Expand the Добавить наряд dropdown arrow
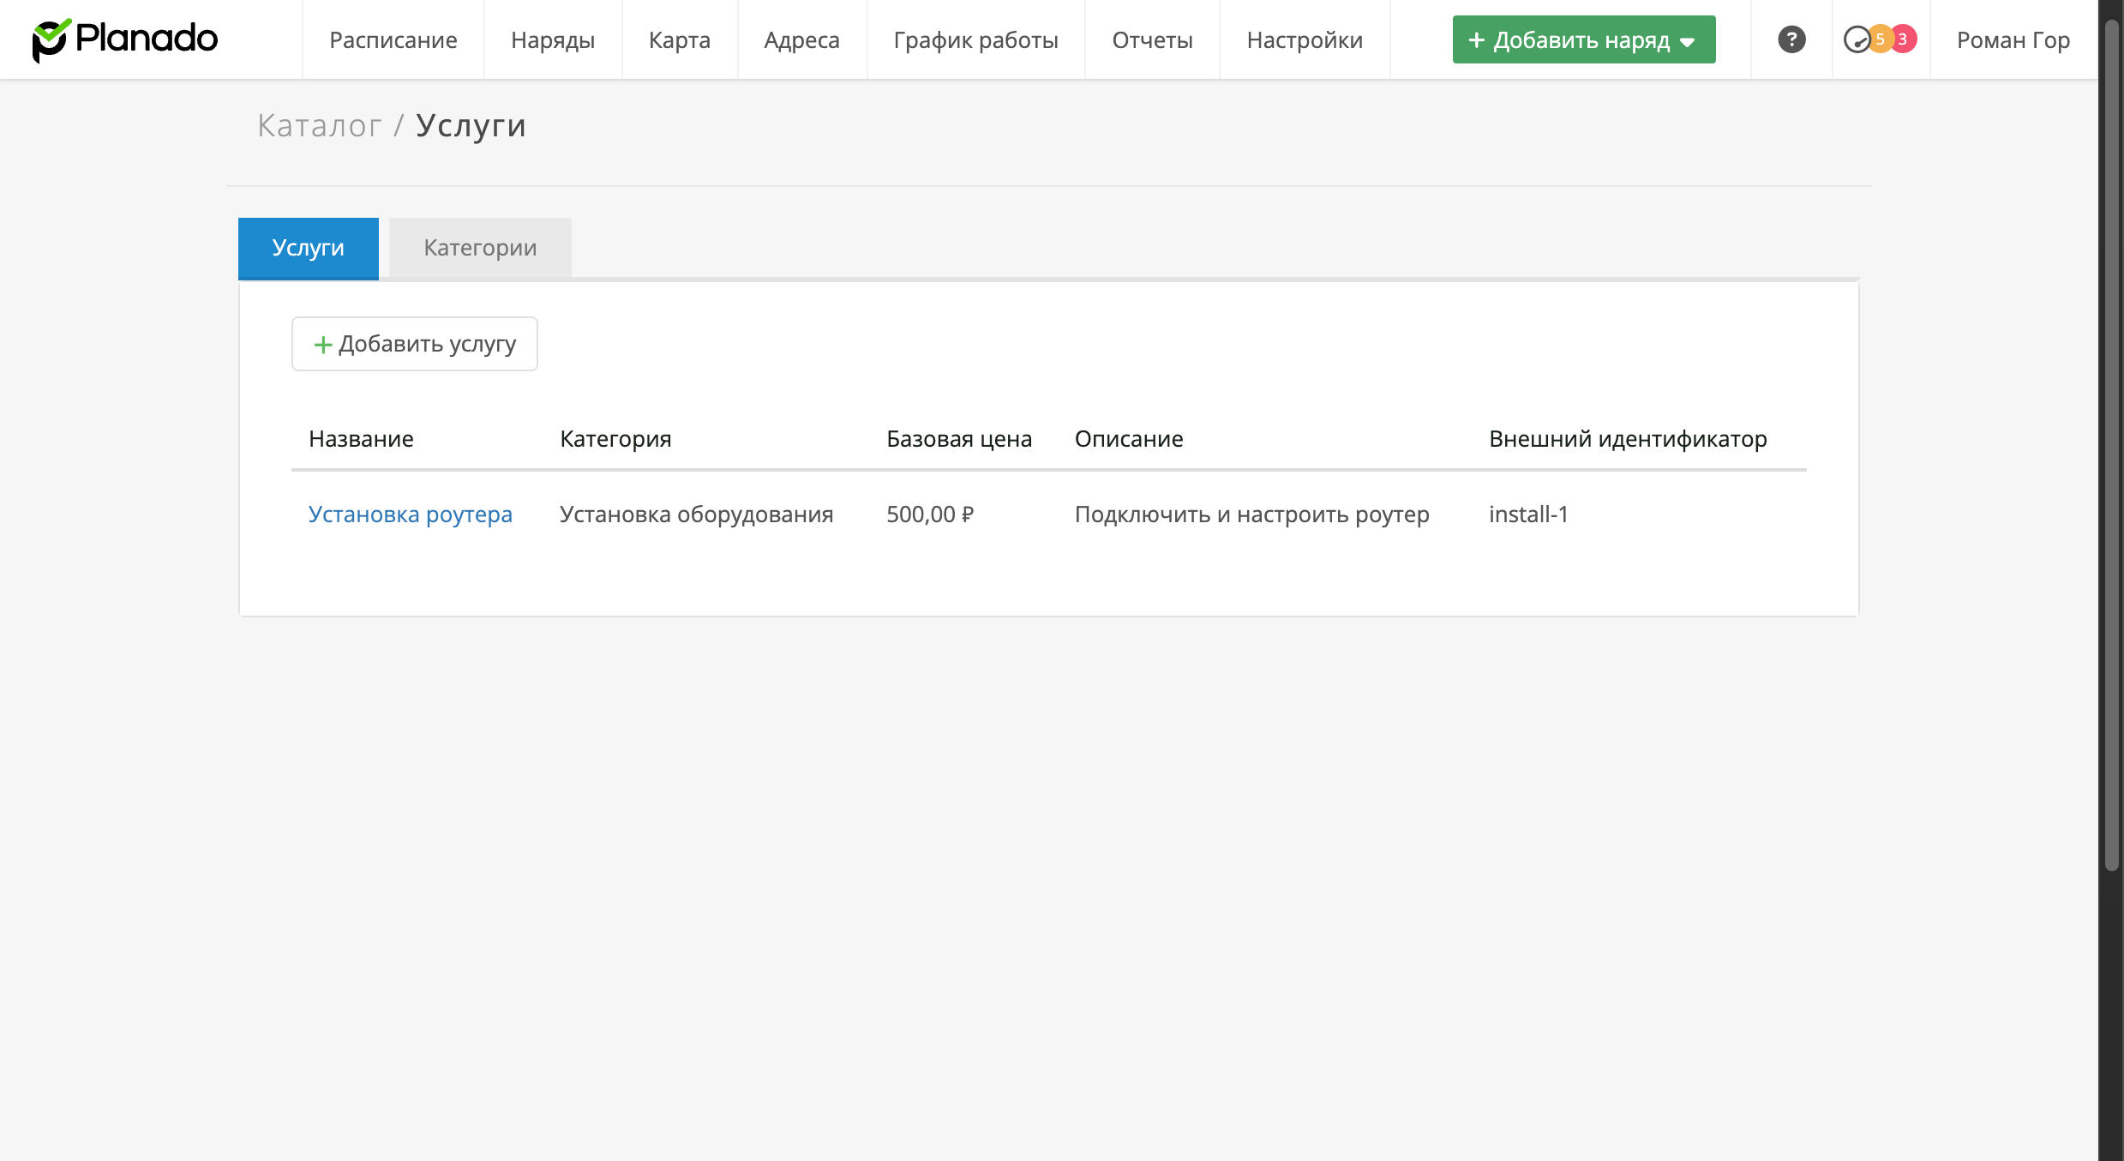This screenshot has height=1161, width=2124. pos(1688,42)
